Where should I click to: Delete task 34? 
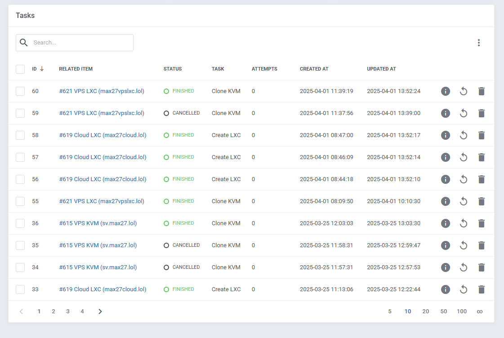click(481, 267)
